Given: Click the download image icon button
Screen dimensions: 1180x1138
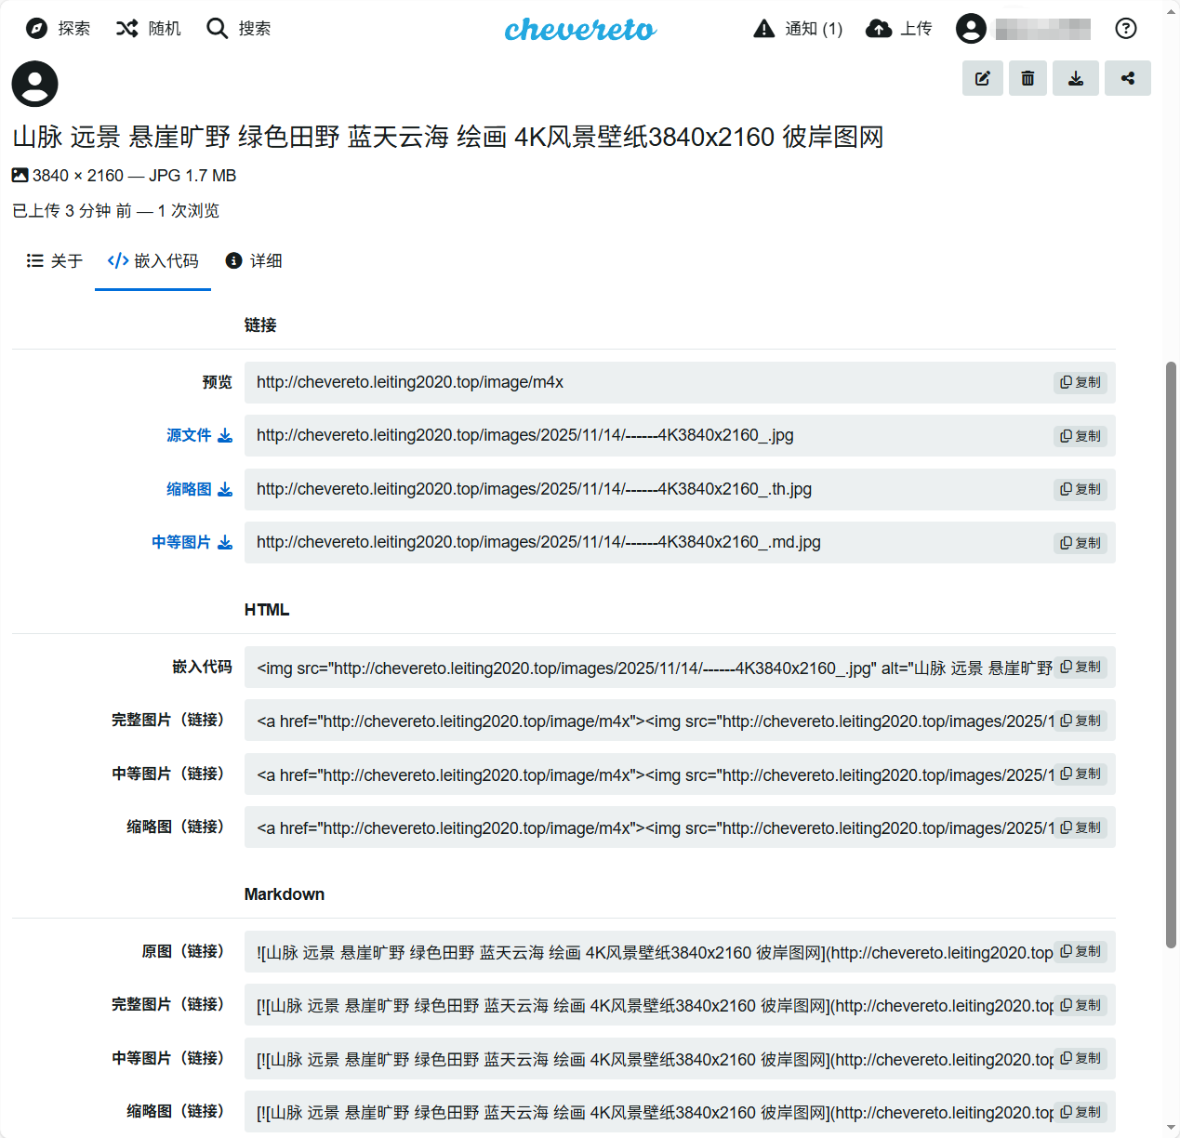Looking at the screenshot, I should coord(1076,78).
